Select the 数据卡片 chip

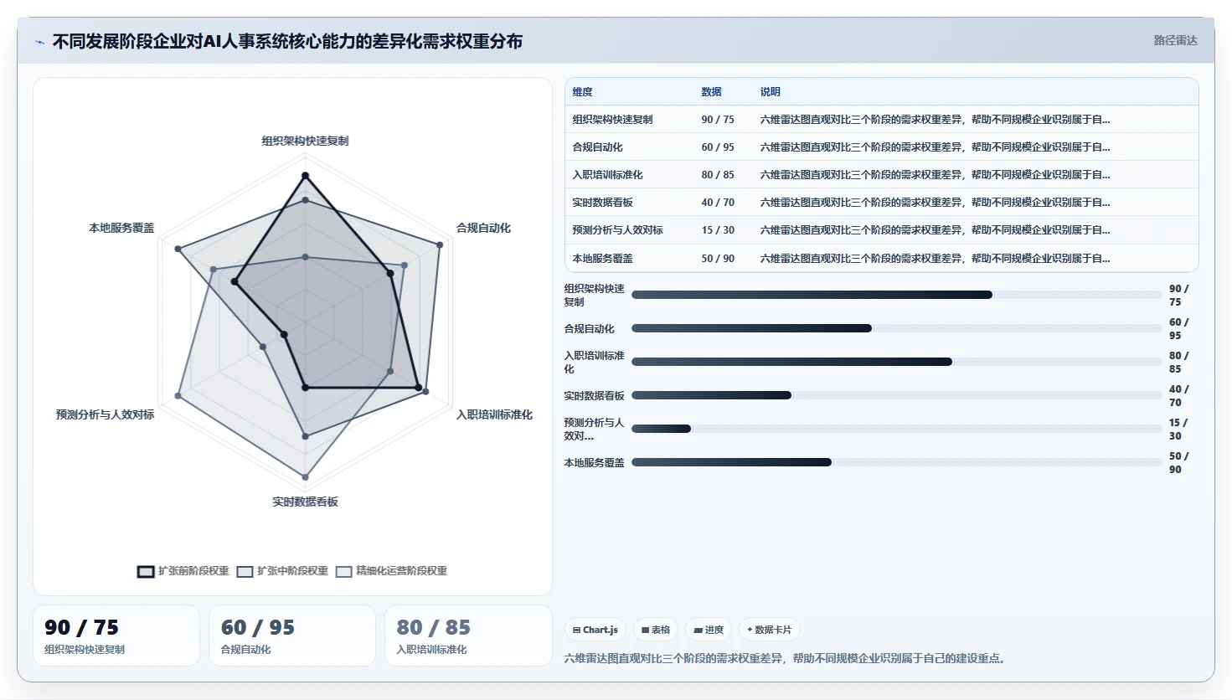(x=769, y=630)
